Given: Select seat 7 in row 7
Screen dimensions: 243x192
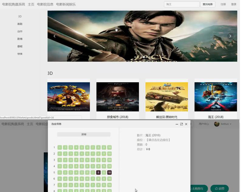Looking at the screenshot, I should [93, 185].
